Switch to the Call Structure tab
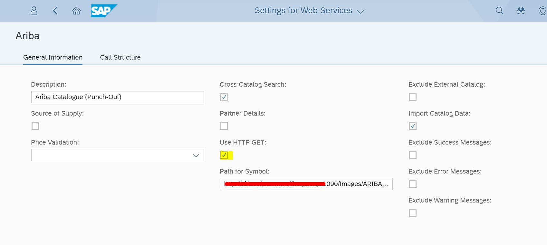Viewport: 547px width, 245px height. click(120, 57)
